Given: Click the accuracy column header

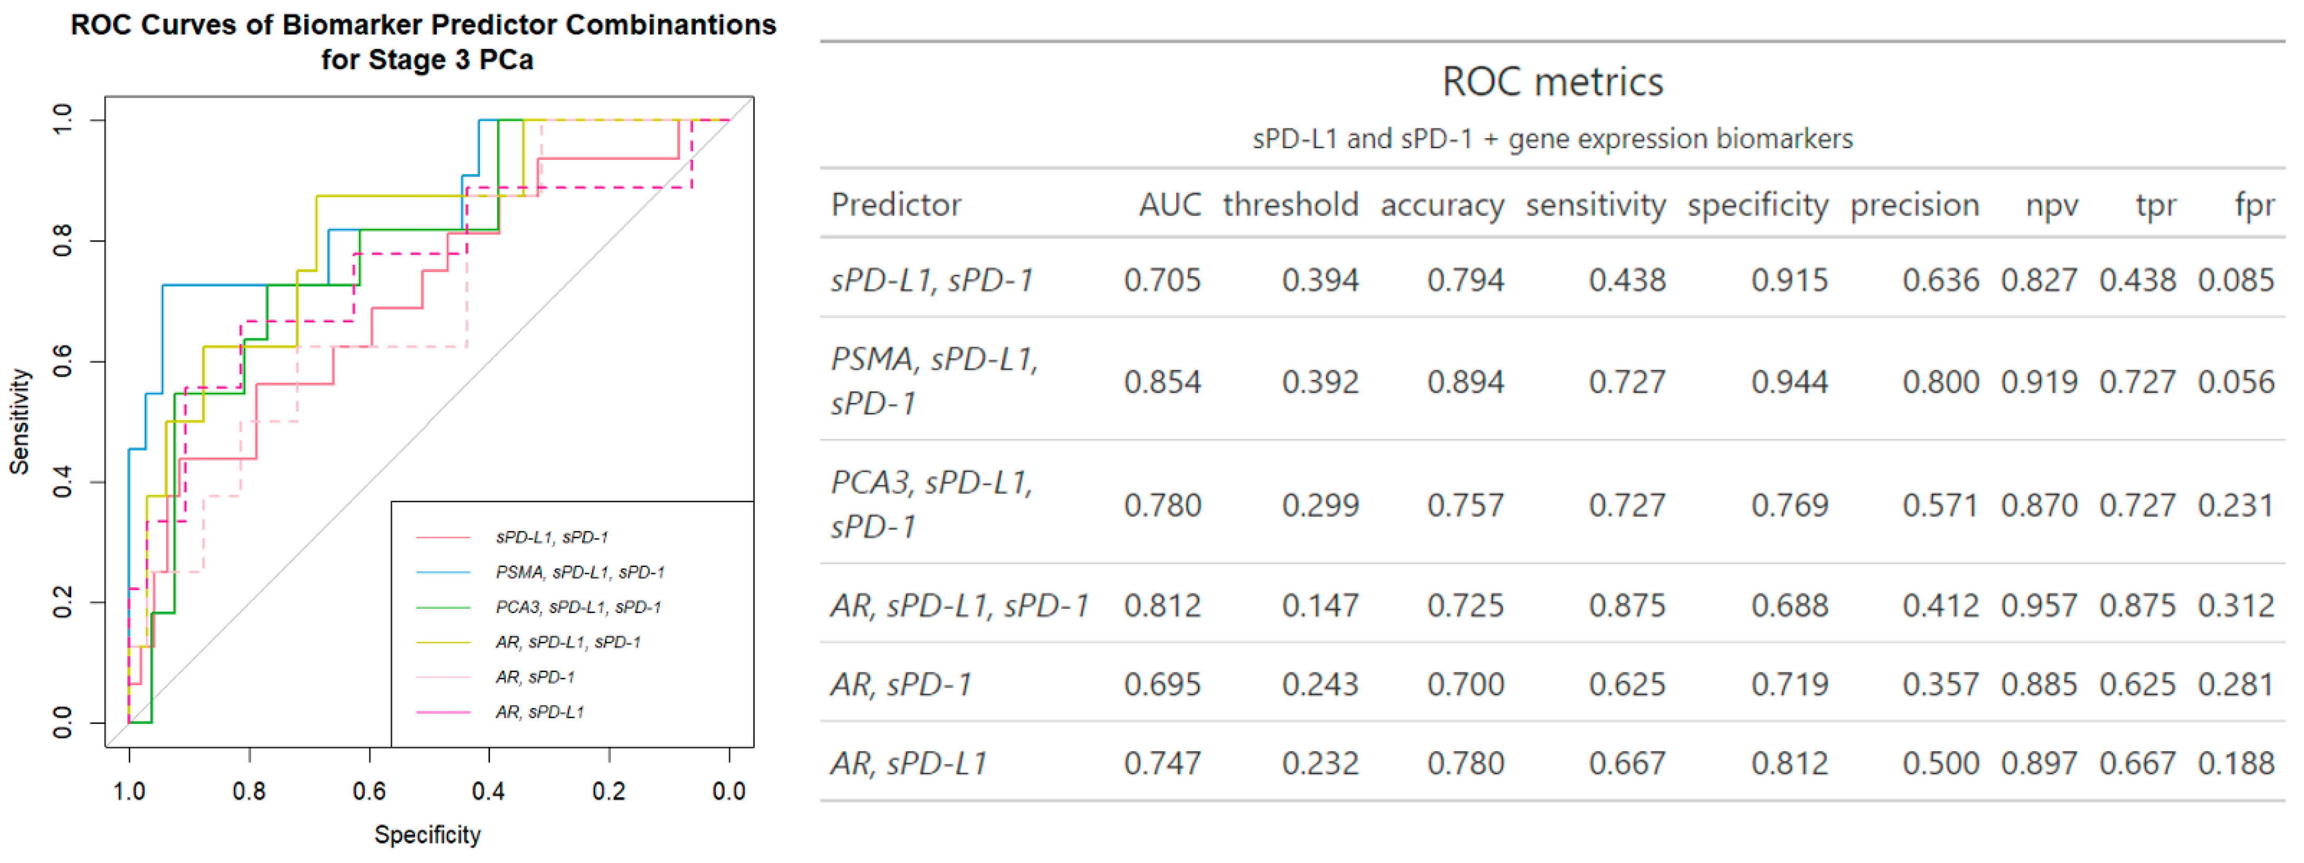Looking at the screenshot, I should [1442, 205].
